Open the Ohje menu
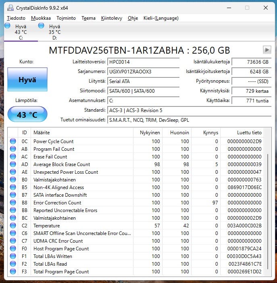The height and width of the screenshot is (283, 277). click(x=133, y=18)
